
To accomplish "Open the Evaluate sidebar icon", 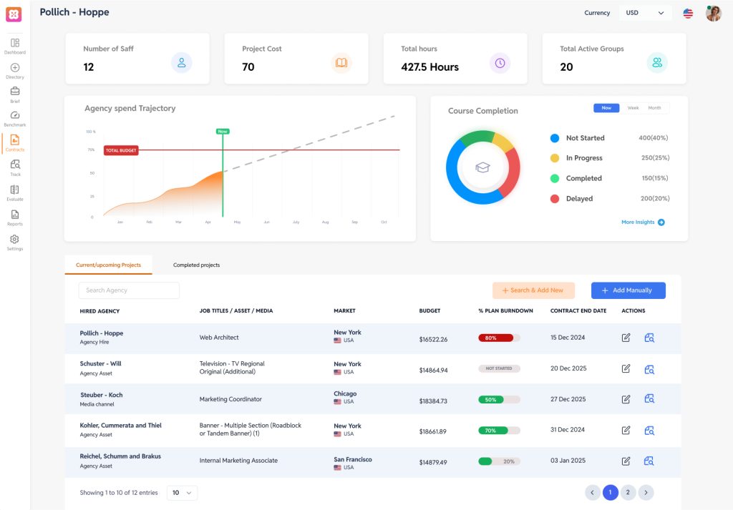I will coord(15,190).
